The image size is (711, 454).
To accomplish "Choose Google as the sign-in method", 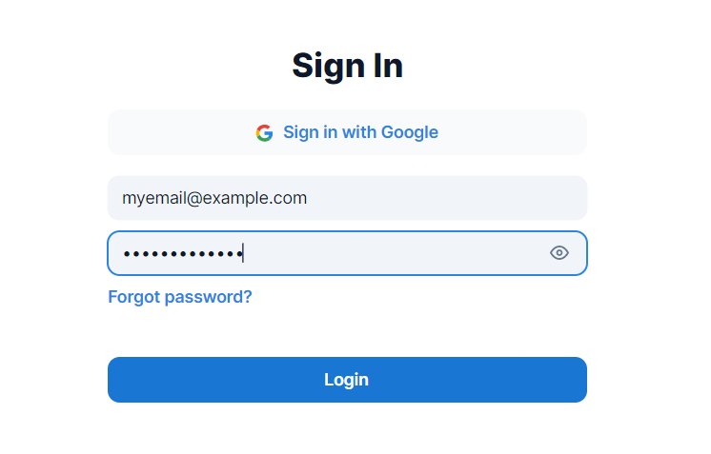I will pyautogui.click(x=347, y=132).
